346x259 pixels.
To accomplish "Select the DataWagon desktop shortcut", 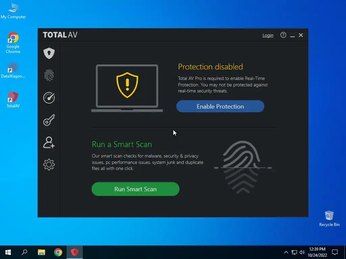I will tap(13, 70).
